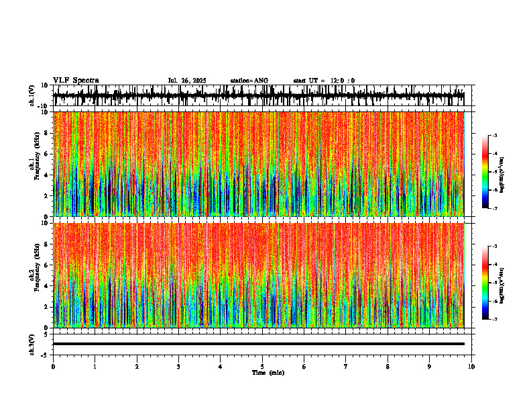
Task: Click the color scale bar beside ch.1 spectrogram
Action: tap(485, 172)
